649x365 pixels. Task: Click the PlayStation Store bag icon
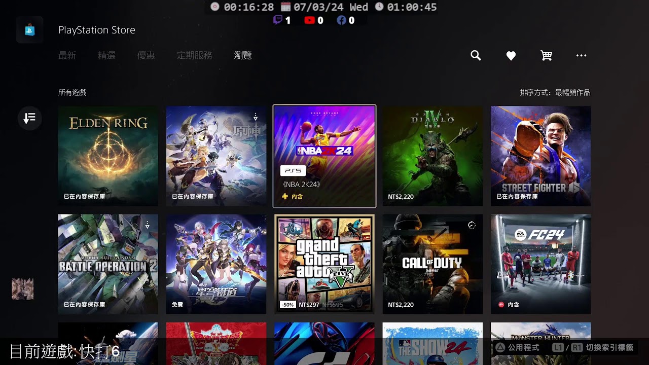[29, 30]
